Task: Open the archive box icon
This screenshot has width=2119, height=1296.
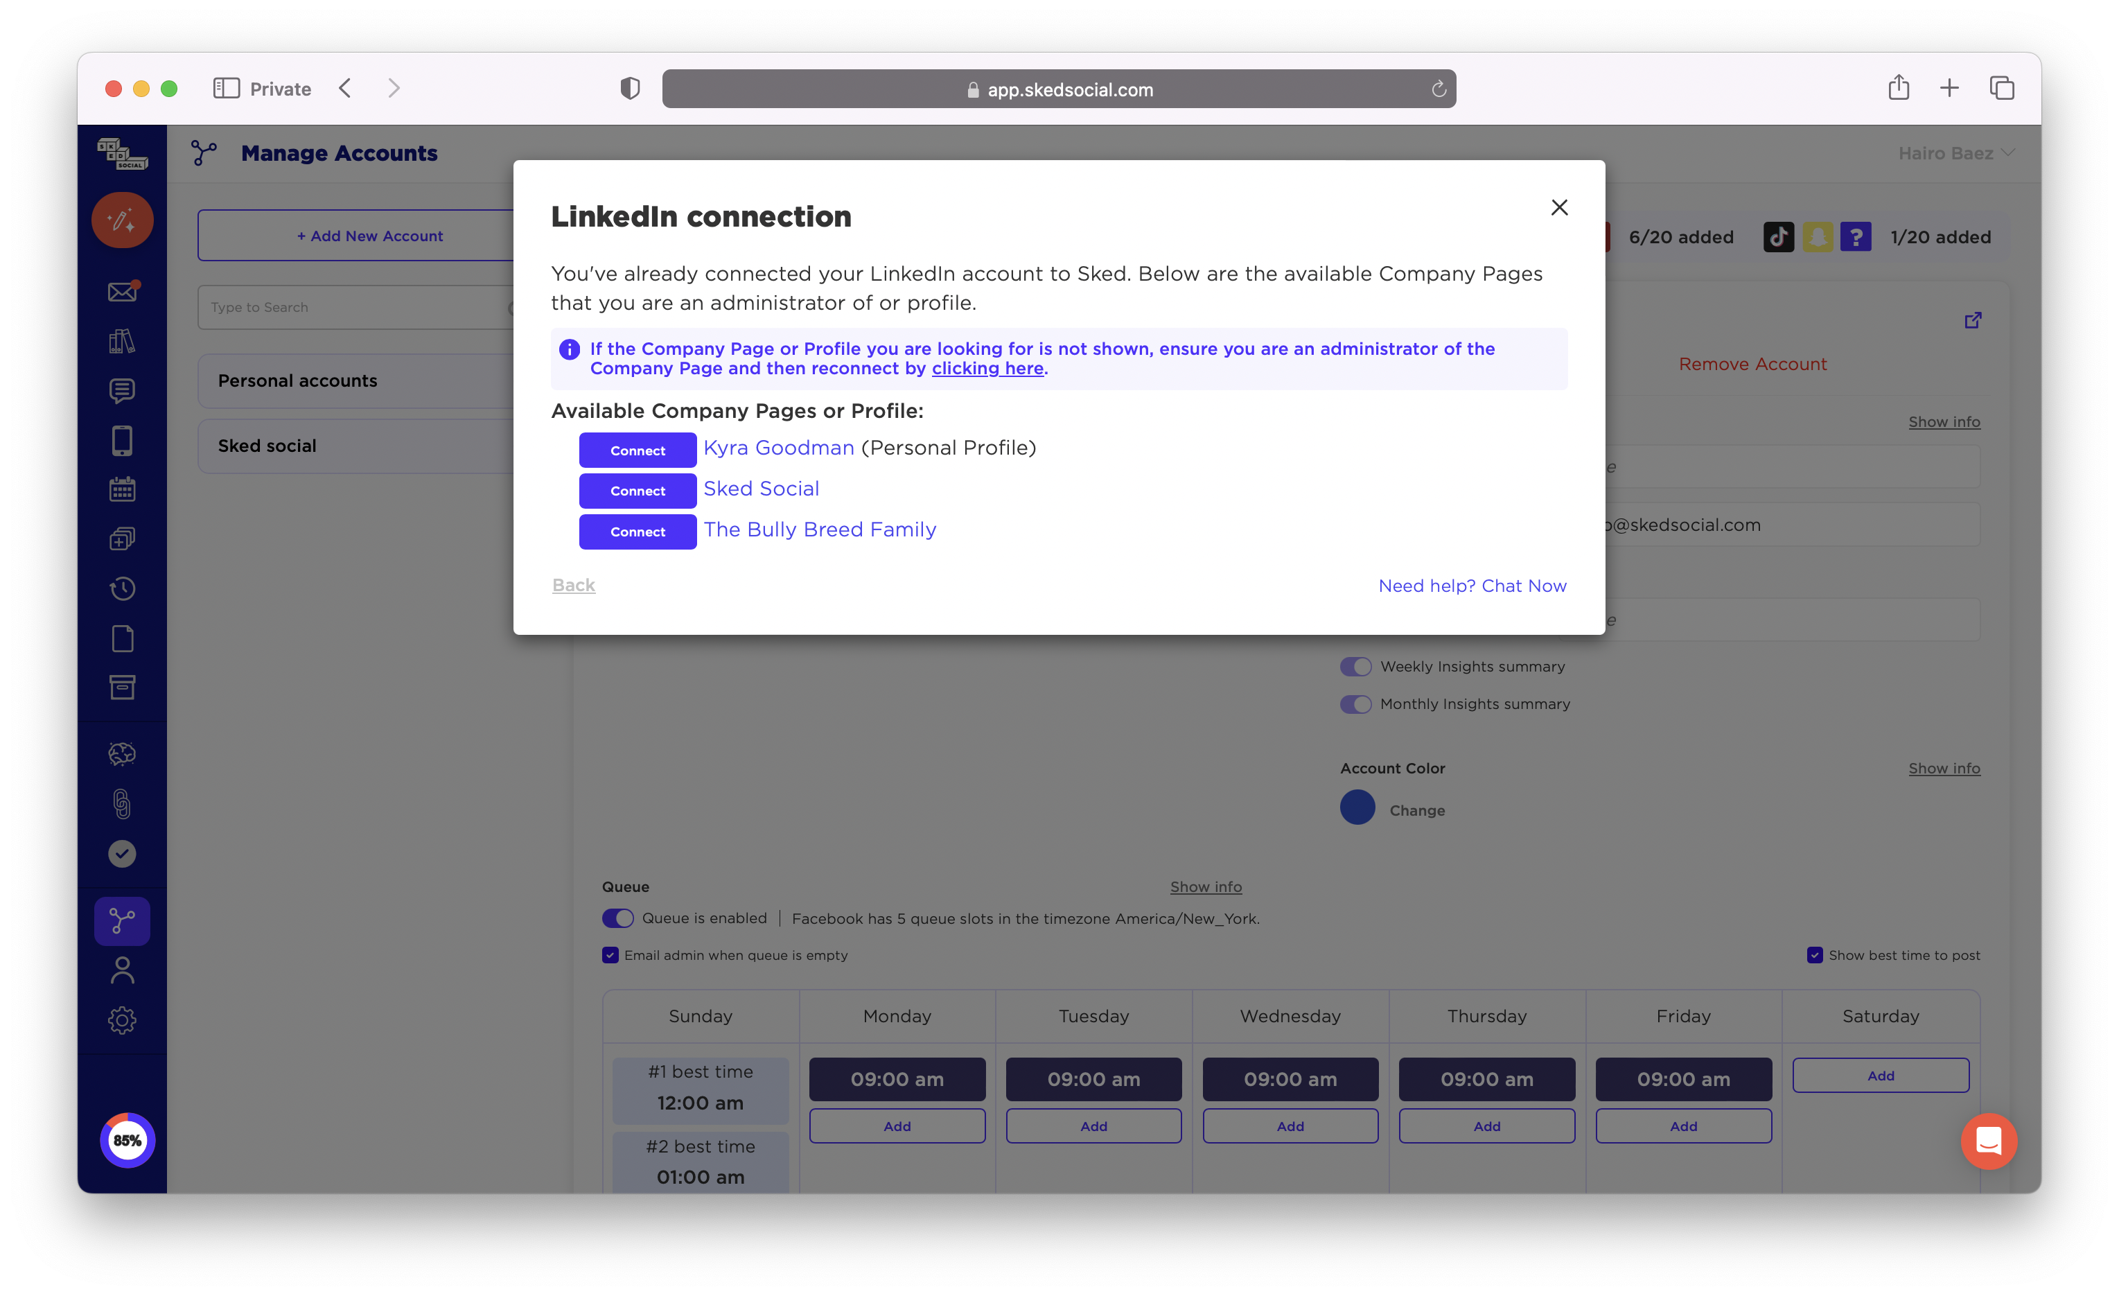Action: click(122, 687)
